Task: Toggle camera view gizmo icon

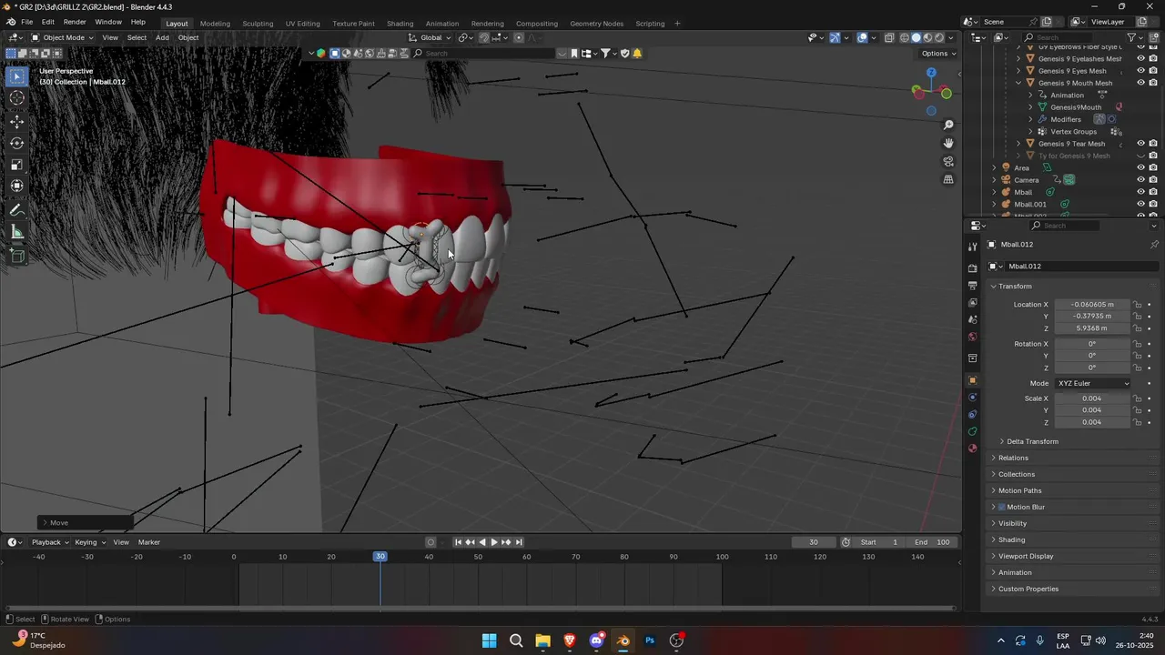Action: (948, 161)
